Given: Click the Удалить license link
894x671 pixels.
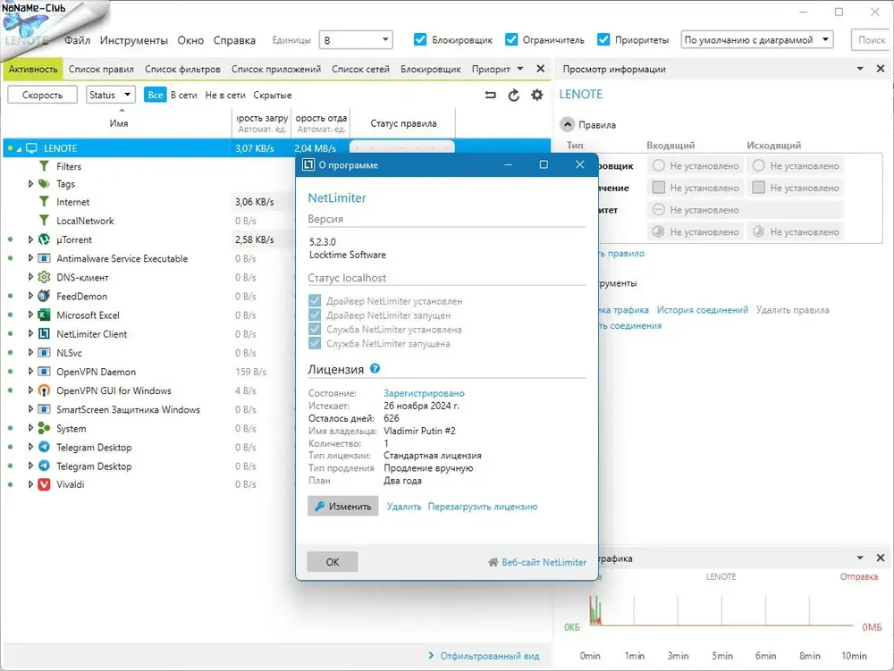Looking at the screenshot, I should coord(404,507).
